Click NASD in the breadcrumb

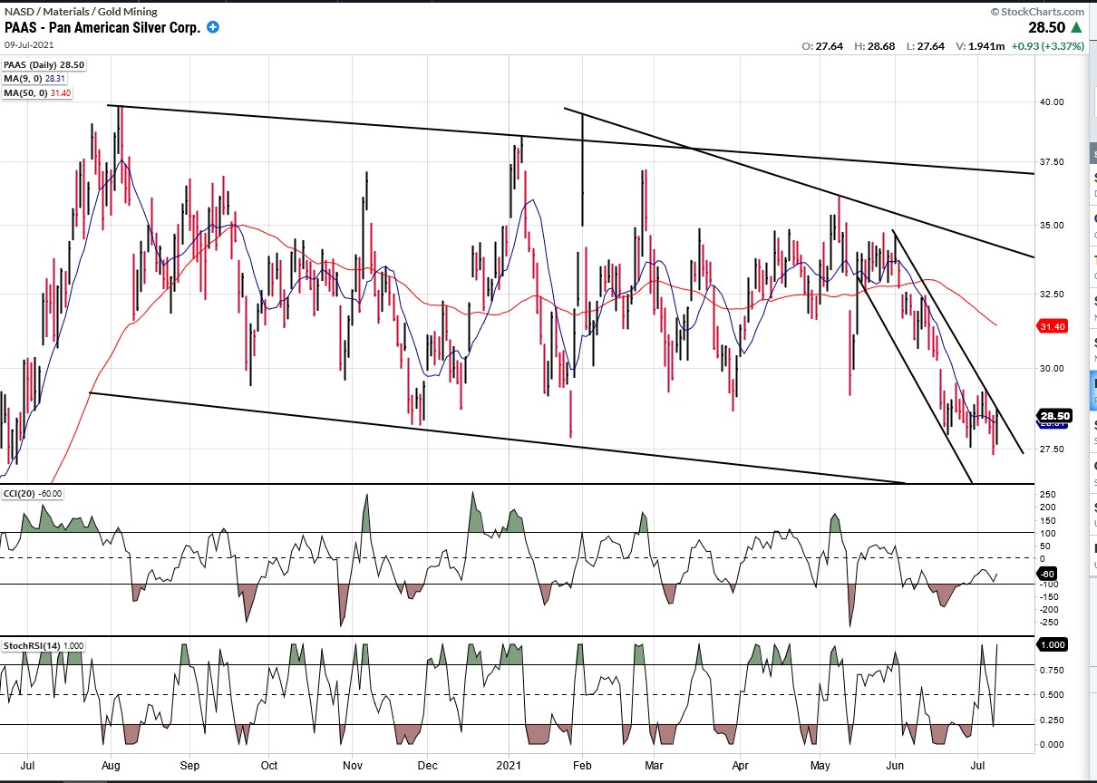click(19, 12)
